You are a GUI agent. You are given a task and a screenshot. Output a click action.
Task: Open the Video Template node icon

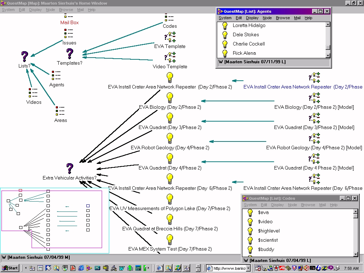point(170,57)
